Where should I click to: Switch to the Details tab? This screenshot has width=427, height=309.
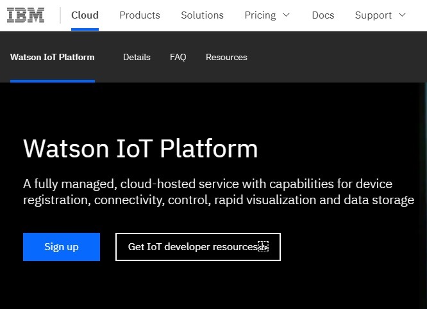pos(137,57)
